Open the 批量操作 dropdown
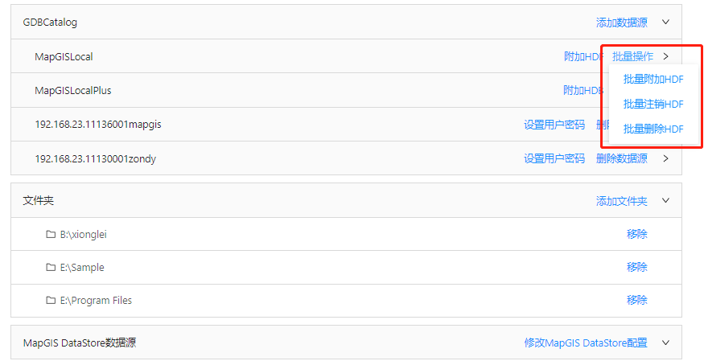This screenshot has width=704, height=361. click(632, 56)
